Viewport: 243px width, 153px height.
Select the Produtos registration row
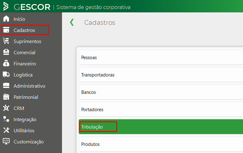point(161,144)
